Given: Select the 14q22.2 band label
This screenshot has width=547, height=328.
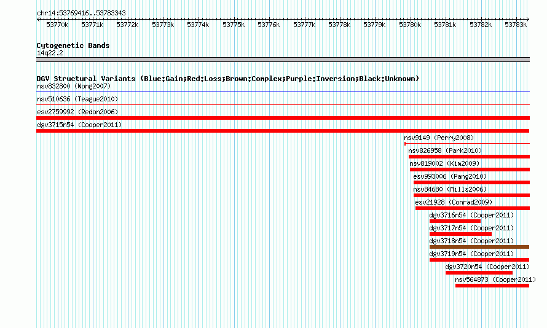Looking at the screenshot, I should (x=50, y=53).
